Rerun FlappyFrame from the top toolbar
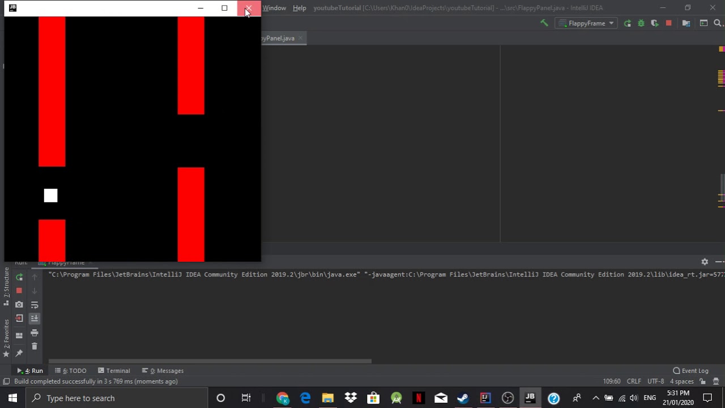Image resolution: width=725 pixels, height=408 pixels. (628, 23)
